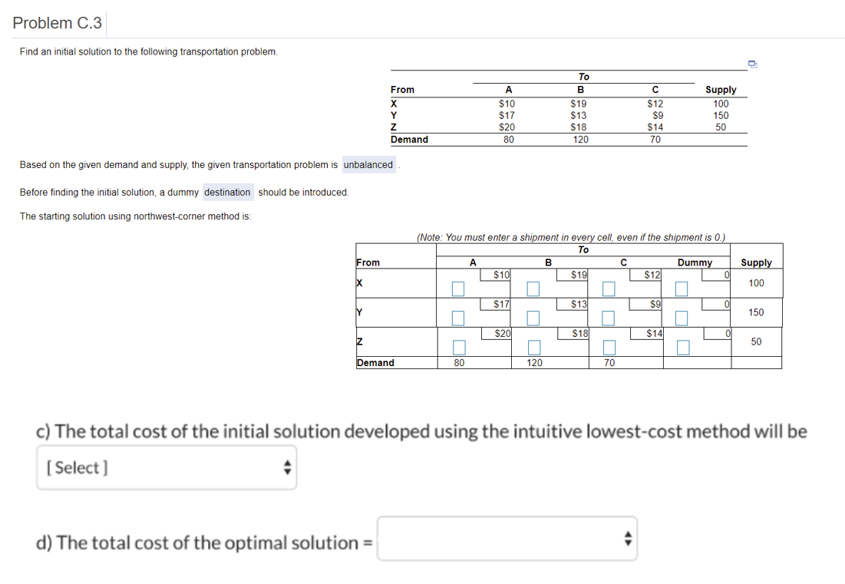Click the shipment input for row Y column A
The width and height of the screenshot is (845, 584).
pyautogui.click(x=458, y=318)
